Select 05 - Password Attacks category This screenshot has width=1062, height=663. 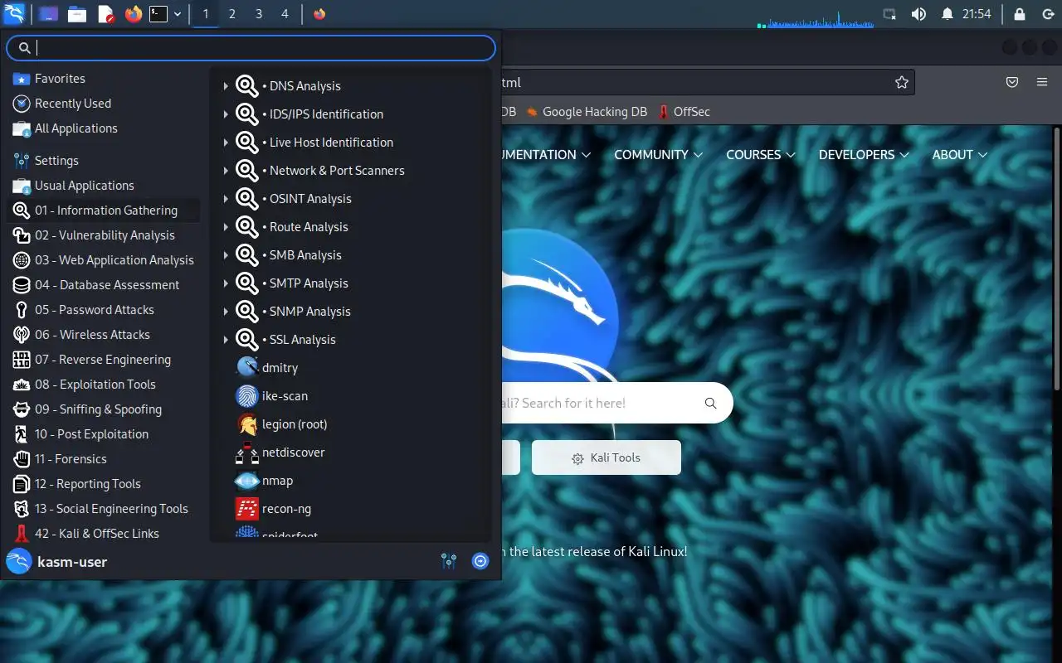tap(104, 310)
